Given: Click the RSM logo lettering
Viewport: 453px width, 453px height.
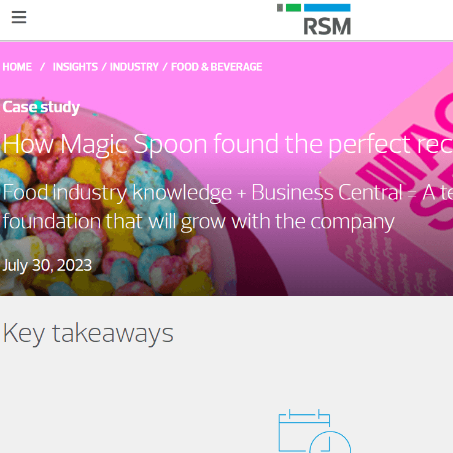Looking at the screenshot, I should (x=327, y=26).
